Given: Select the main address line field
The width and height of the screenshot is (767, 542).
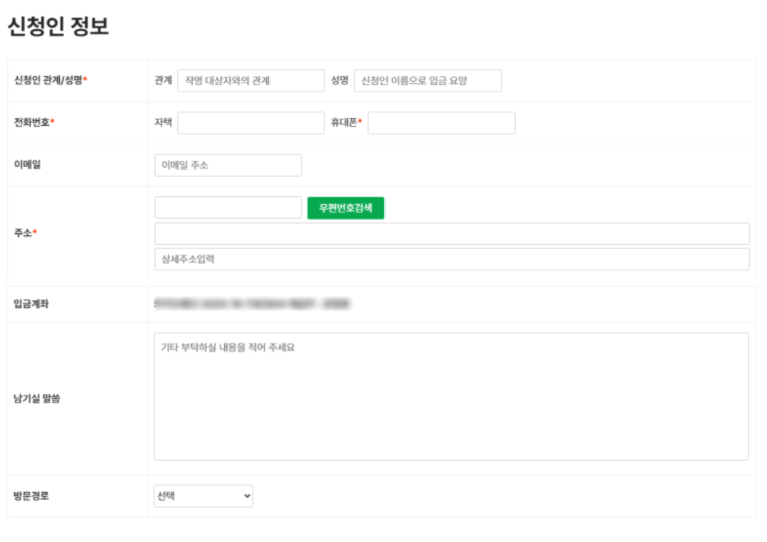Looking at the screenshot, I should tap(452, 234).
